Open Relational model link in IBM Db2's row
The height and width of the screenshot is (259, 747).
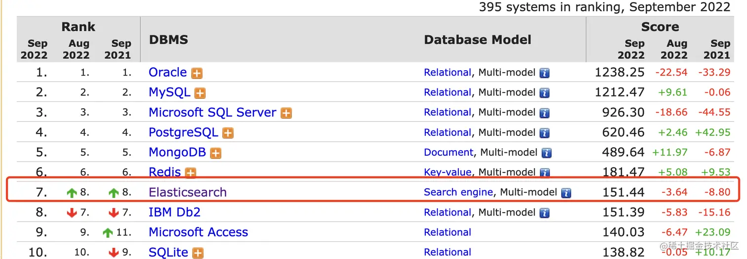click(x=448, y=212)
